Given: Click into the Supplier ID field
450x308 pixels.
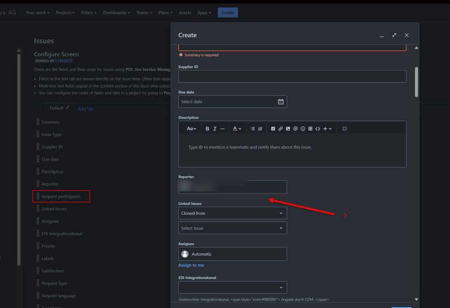Looking at the screenshot, I should pyautogui.click(x=292, y=76).
